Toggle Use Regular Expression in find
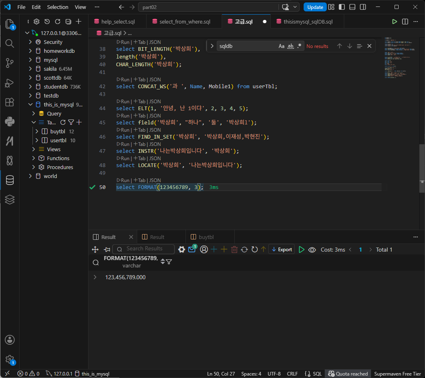The image size is (425, 378). pyautogui.click(x=299, y=46)
